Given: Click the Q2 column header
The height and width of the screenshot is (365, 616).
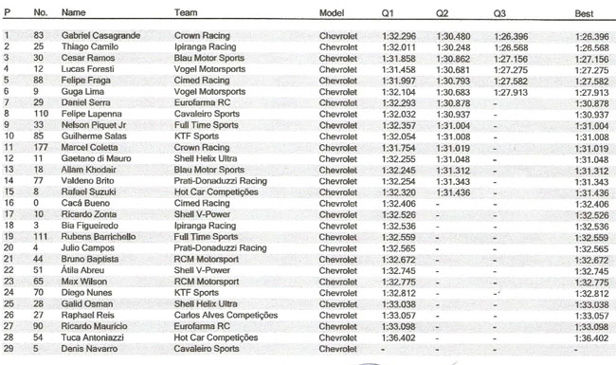Looking at the screenshot, I should click(x=442, y=13).
